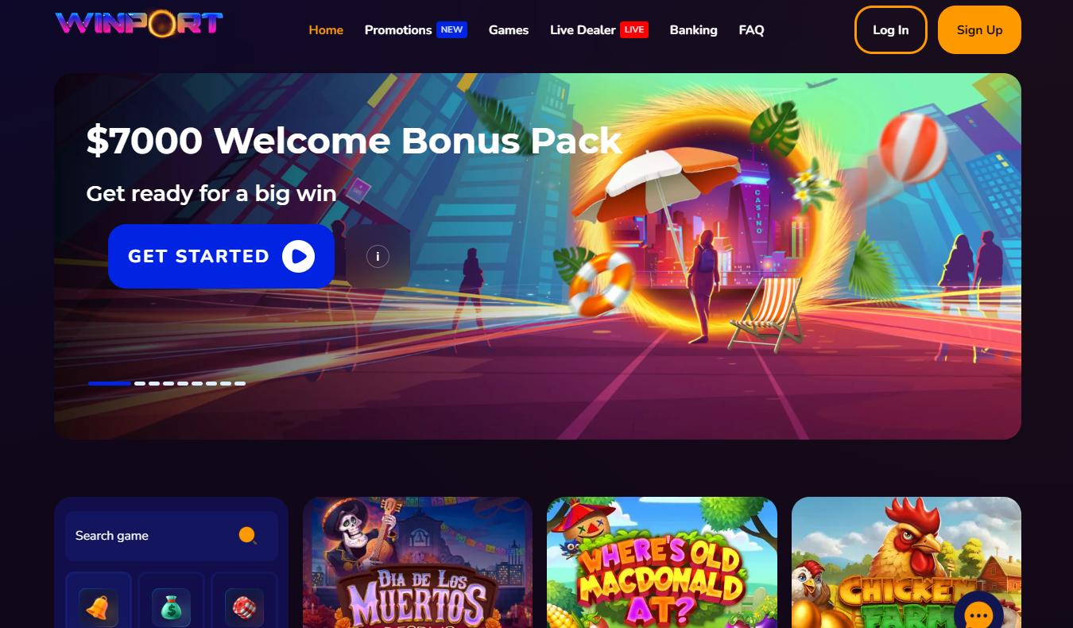Click the Search game input field
Viewport: 1073px width, 628px height.
click(x=171, y=536)
